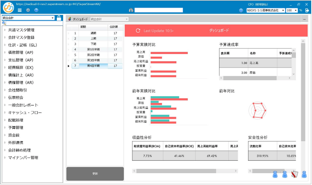The height and width of the screenshot is (185, 312).
Task: Open the 予算管理 menu item
Action: (15, 128)
